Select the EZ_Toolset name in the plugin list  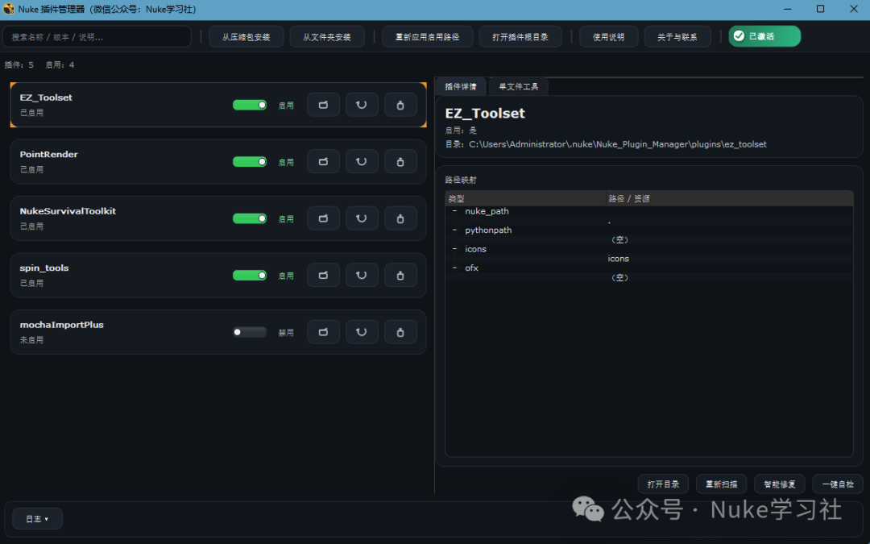pos(46,98)
